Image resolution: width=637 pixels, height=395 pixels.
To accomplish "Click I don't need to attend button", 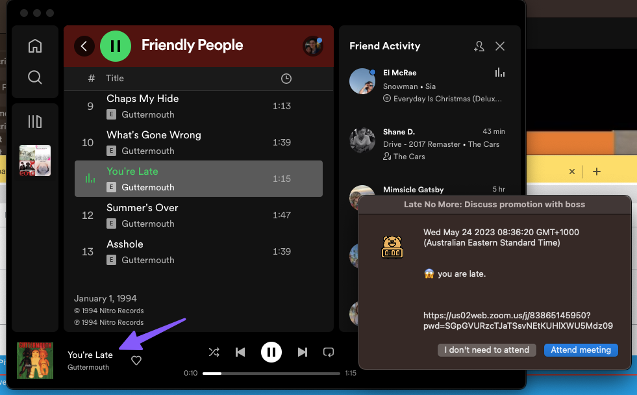I will pyautogui.click(x=487, y=350).
